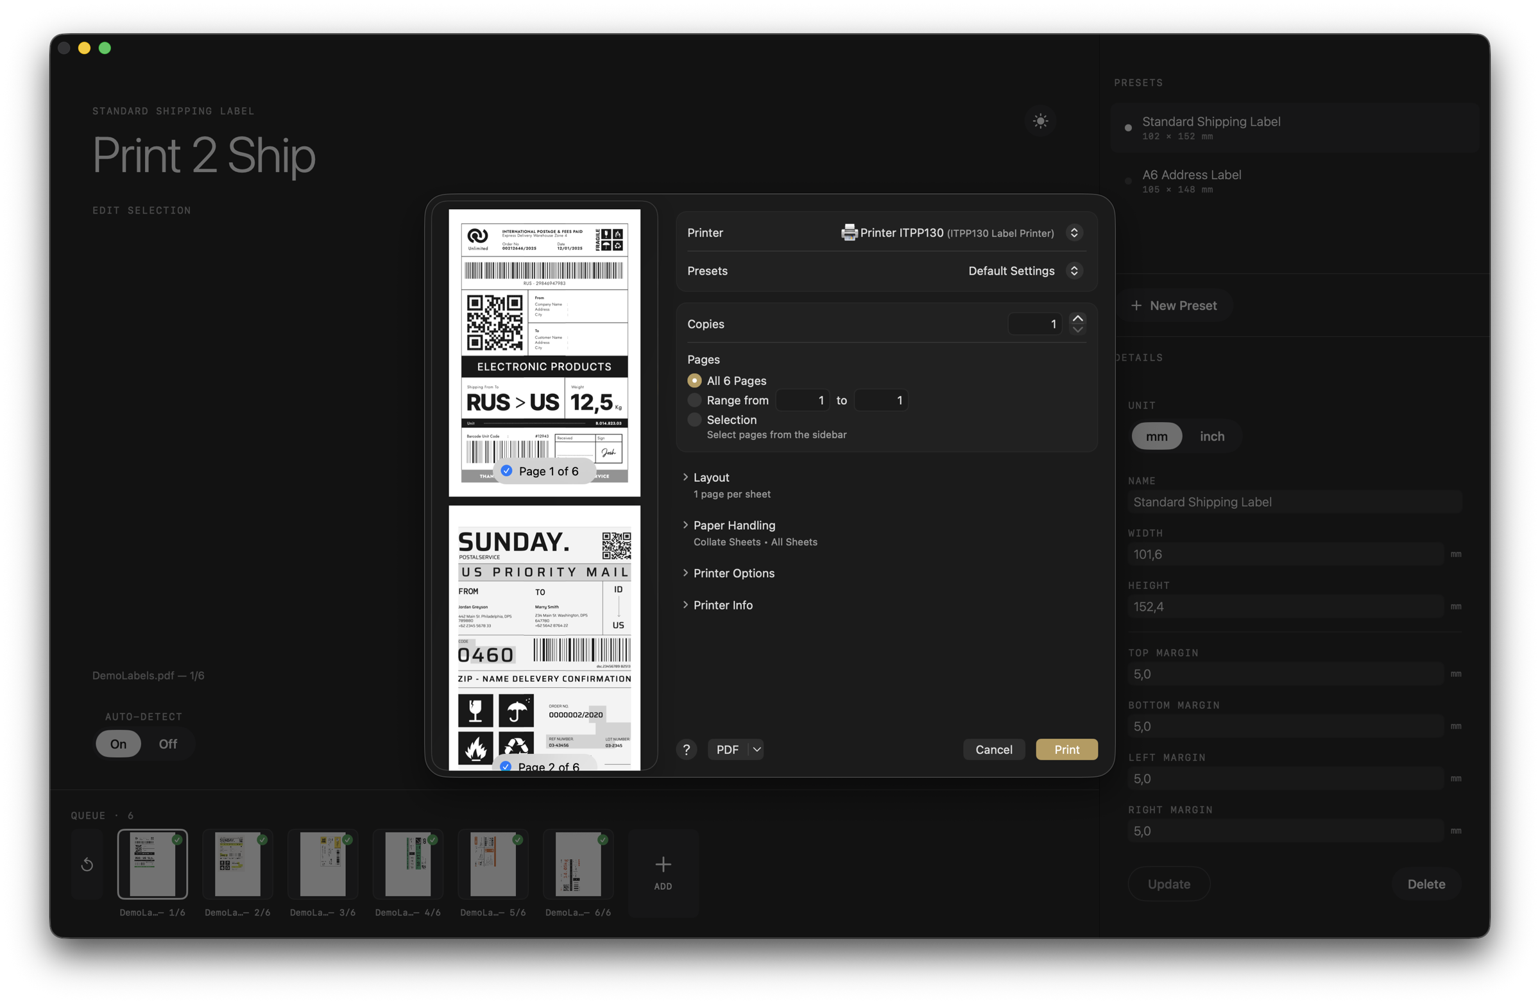1540x1004 pixels.
Task: Click the Copies number field
Action: click(1034, 324)
